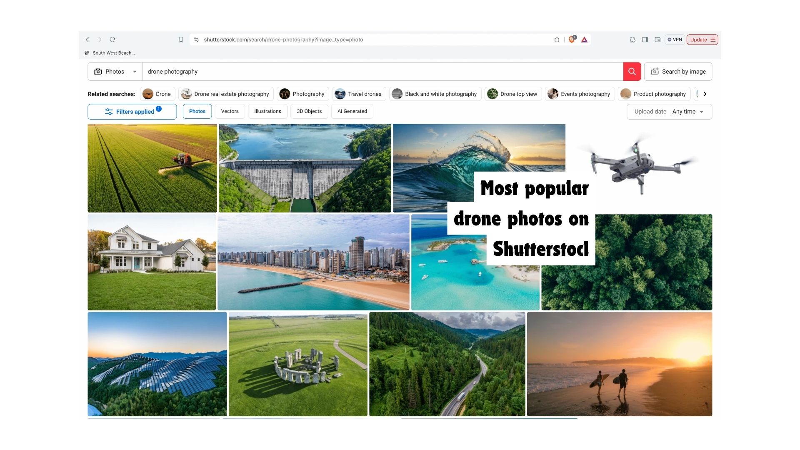
Task: Click the Search by image icon
Action: pyautogui.click(x=655, y=71)
